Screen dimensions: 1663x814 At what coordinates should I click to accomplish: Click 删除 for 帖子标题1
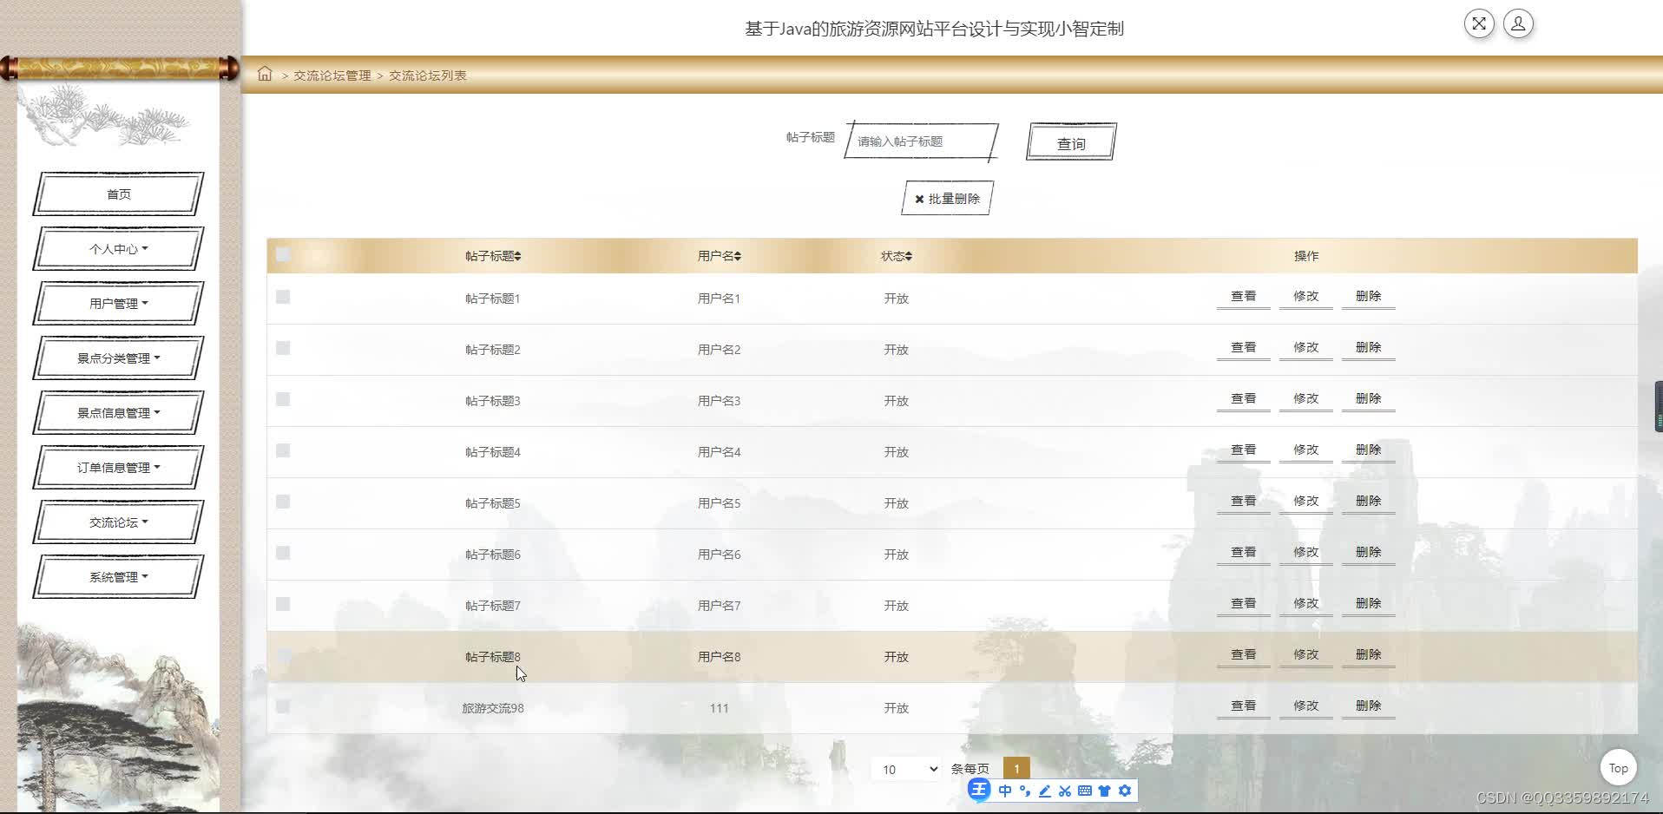coord(1368,297)
